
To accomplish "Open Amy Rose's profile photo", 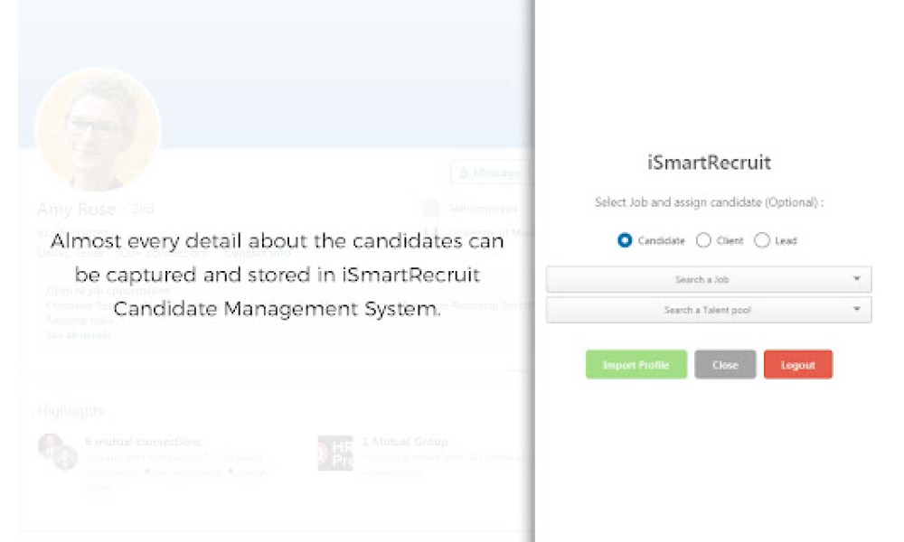I will (99, 128).
